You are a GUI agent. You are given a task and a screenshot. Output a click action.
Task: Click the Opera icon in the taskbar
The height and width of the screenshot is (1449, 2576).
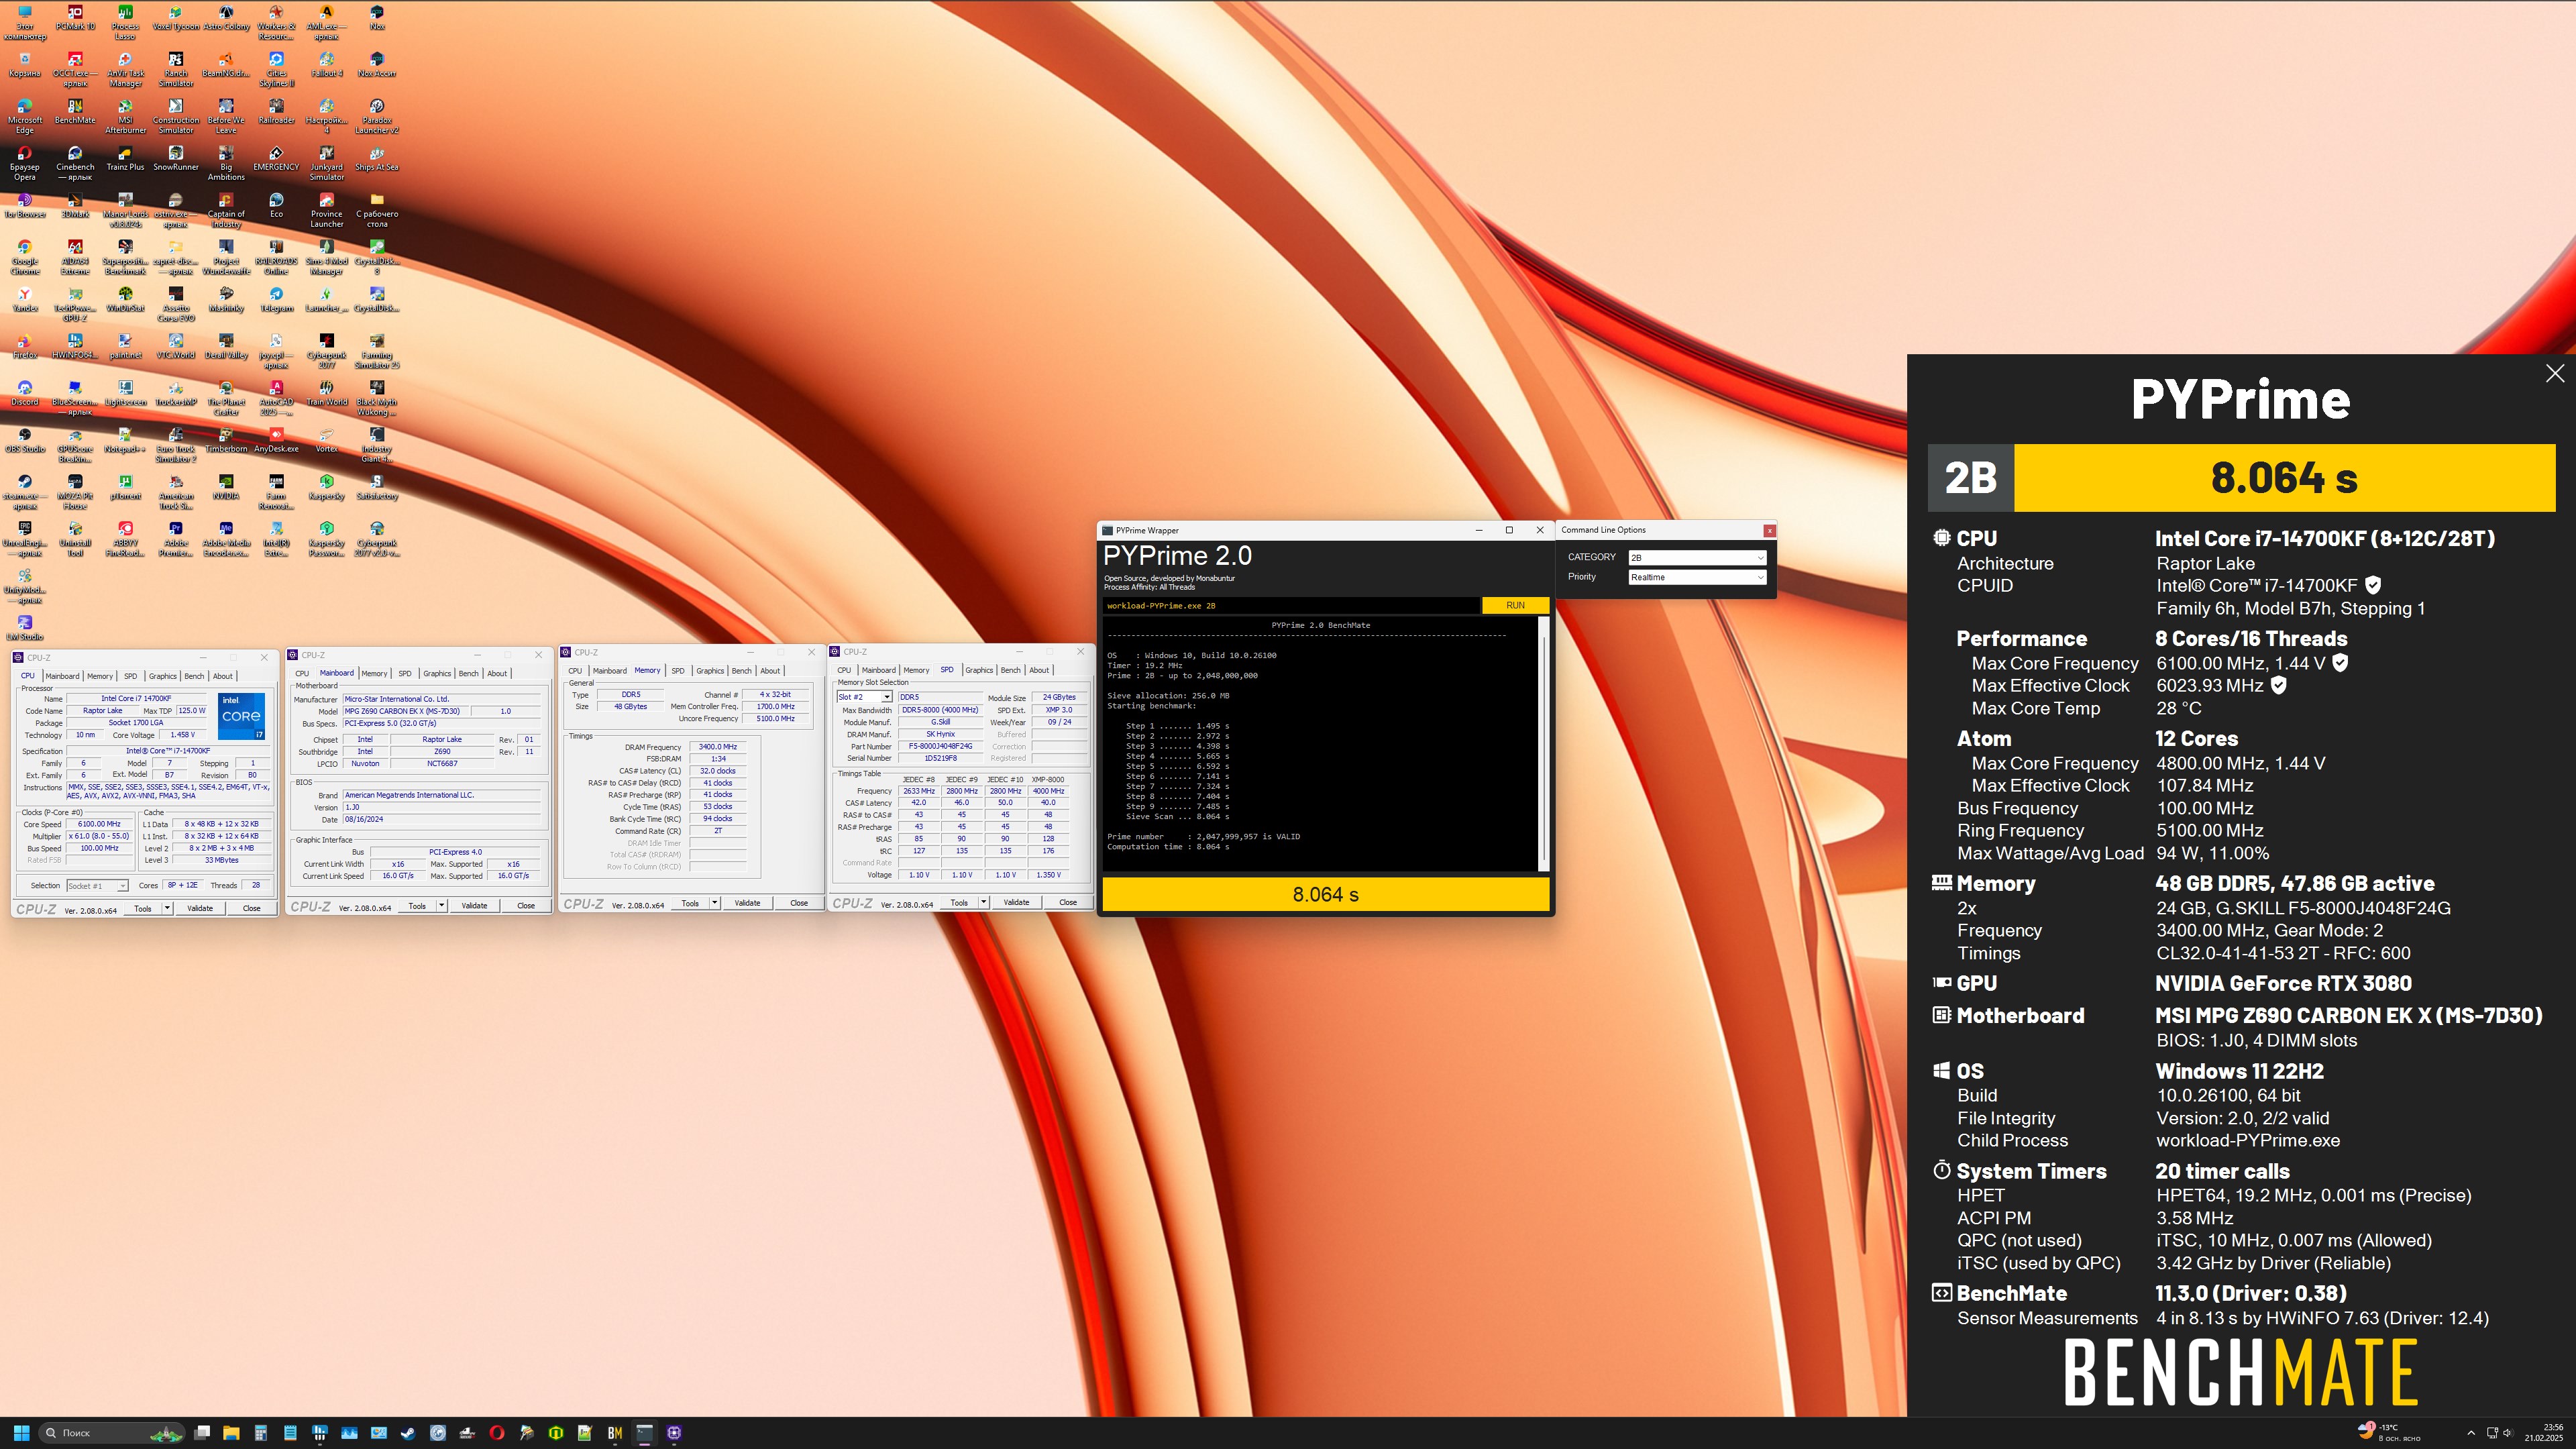coord(497,1432)
